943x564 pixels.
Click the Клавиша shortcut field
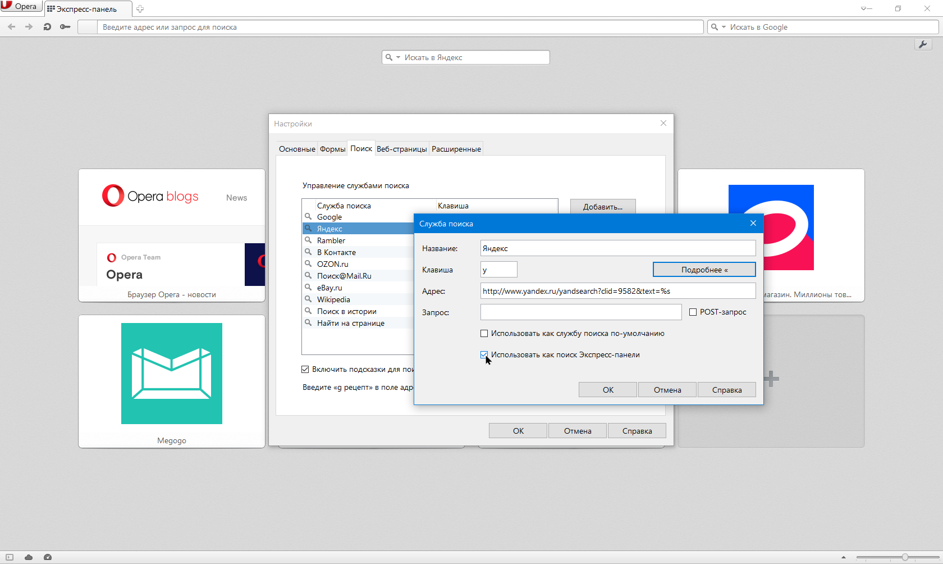[x=499, y=270]
